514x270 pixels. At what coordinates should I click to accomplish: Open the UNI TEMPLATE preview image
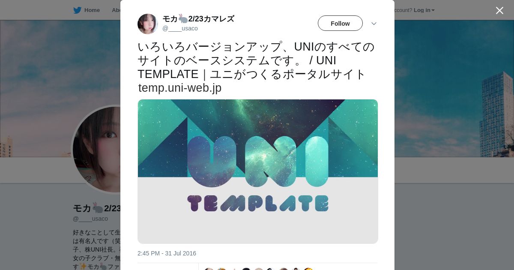point(258,171)
